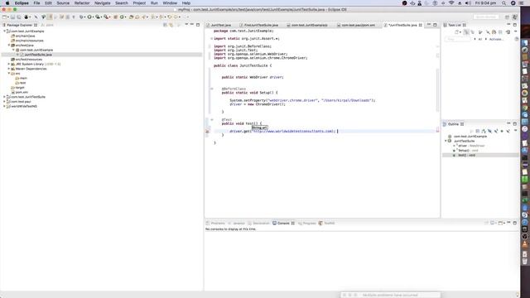
Task: Click the macOS Spotlight search icon
Action: (x=504, y=3)
